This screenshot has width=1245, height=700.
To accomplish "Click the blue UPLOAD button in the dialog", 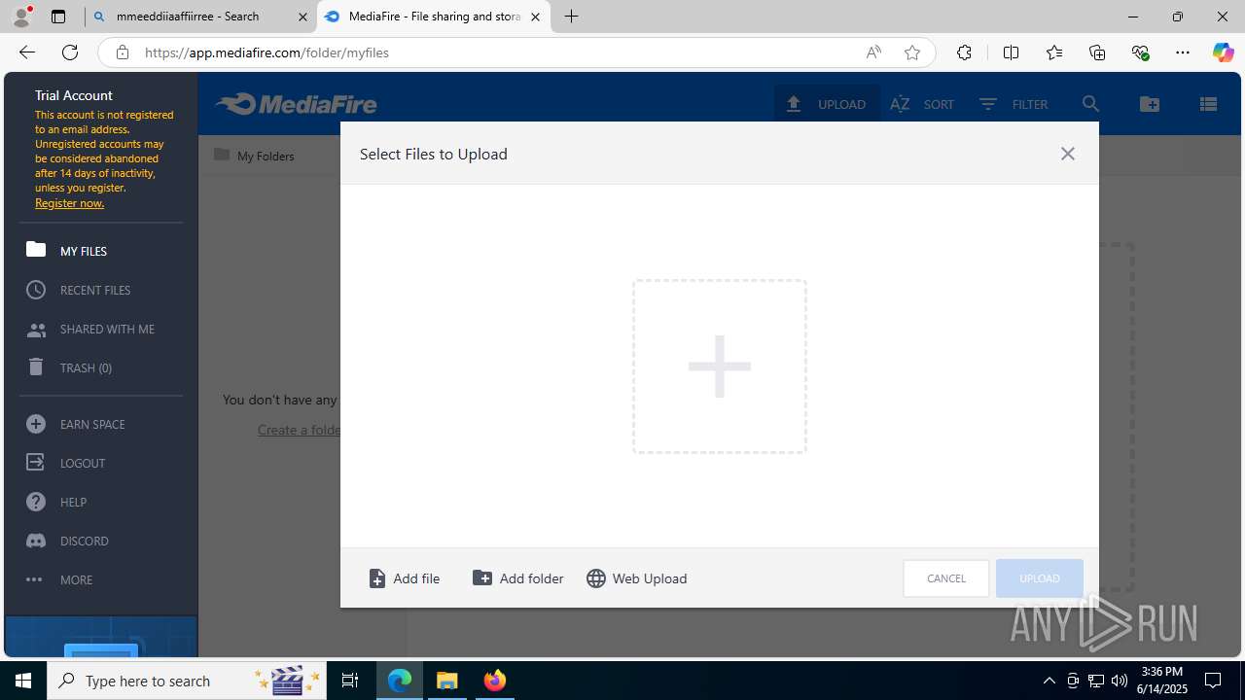I will point(1040,578).
